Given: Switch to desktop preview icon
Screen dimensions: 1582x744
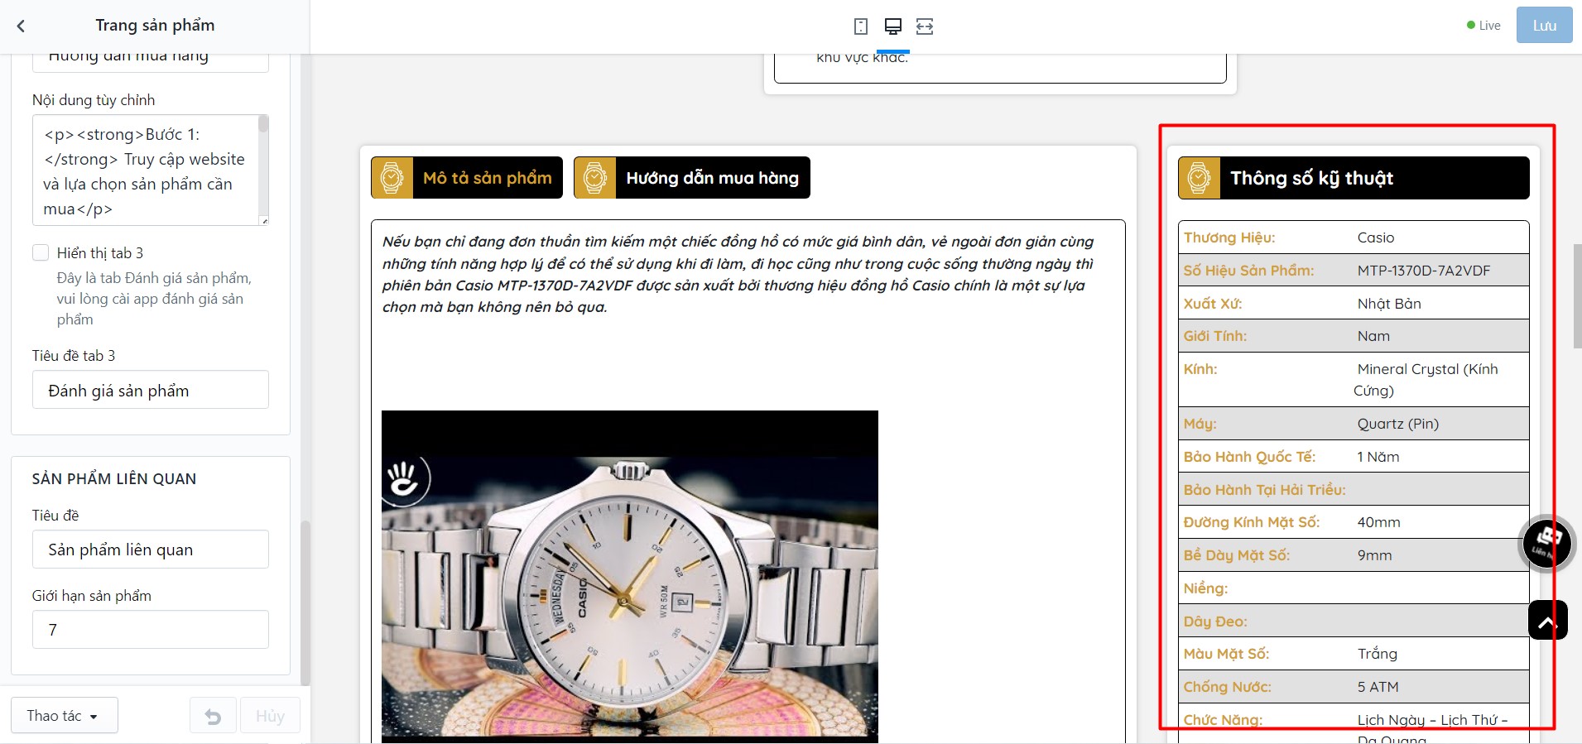Looking at the screenshot, I should pyautogui.click(x=893, y=26).
